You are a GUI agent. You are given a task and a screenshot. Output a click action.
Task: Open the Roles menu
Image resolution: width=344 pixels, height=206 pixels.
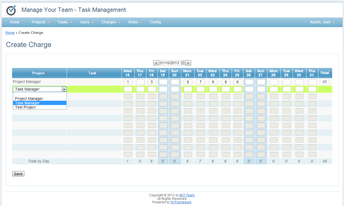[133, 22]
